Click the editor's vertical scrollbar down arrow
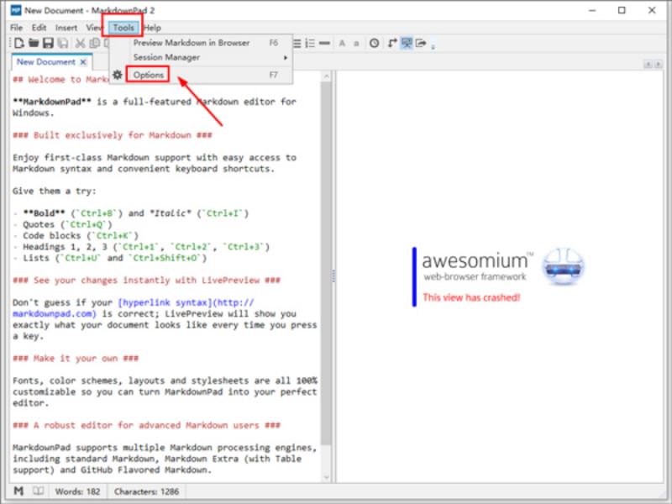This screenshot has height=504, width=672. coord(327,476)
